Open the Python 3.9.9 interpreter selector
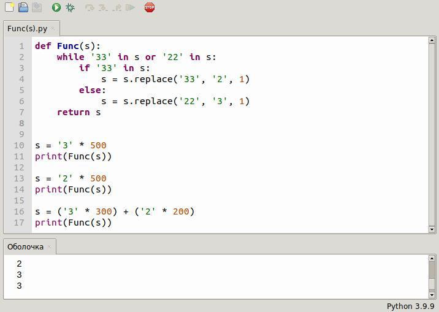 410,306
